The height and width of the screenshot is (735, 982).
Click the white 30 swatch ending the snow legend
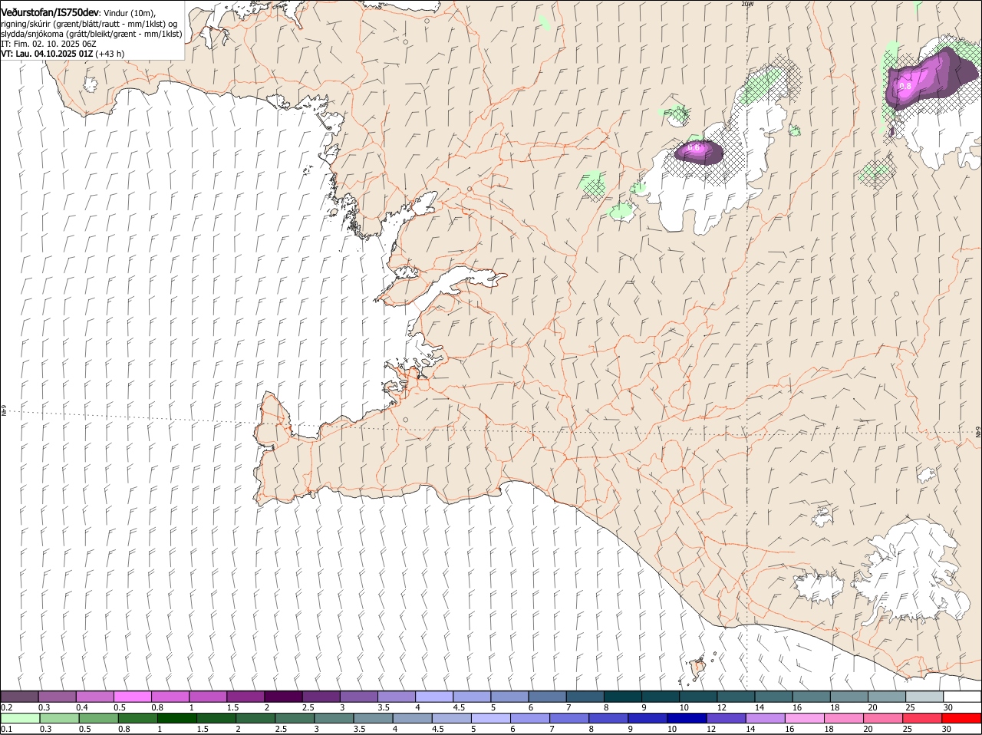962,697
